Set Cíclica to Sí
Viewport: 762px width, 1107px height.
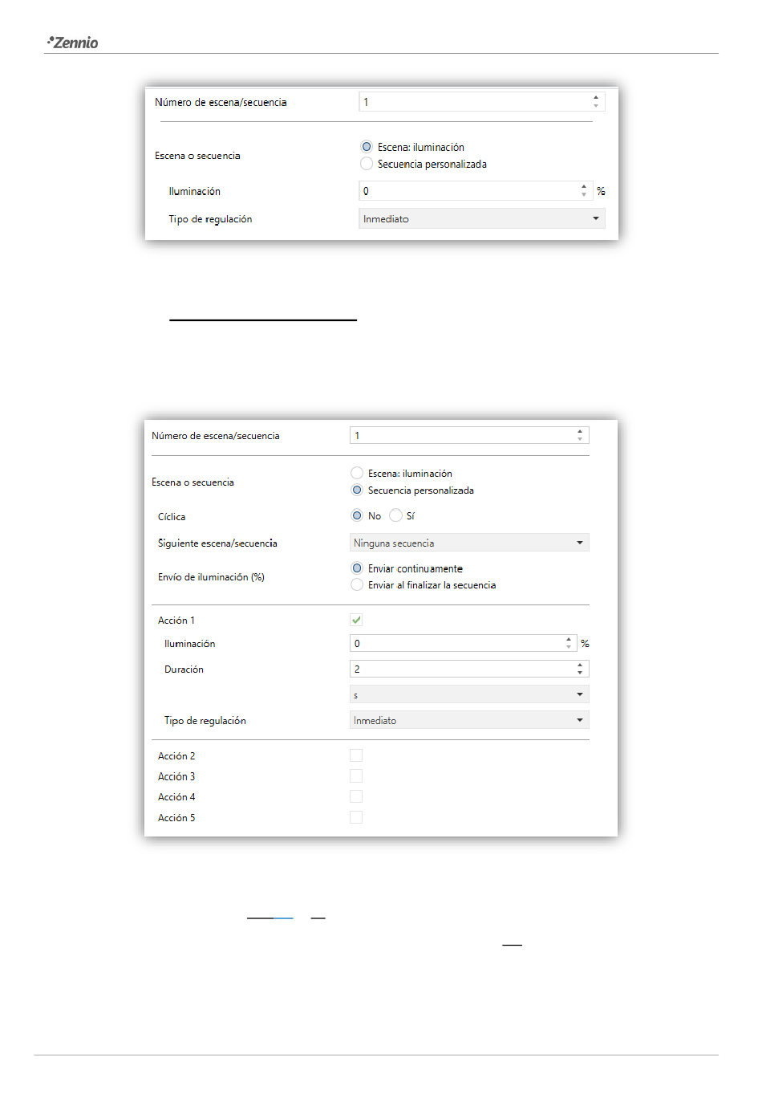[x=395, y=515]
